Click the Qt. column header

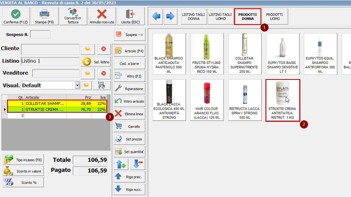pos(16,98)
